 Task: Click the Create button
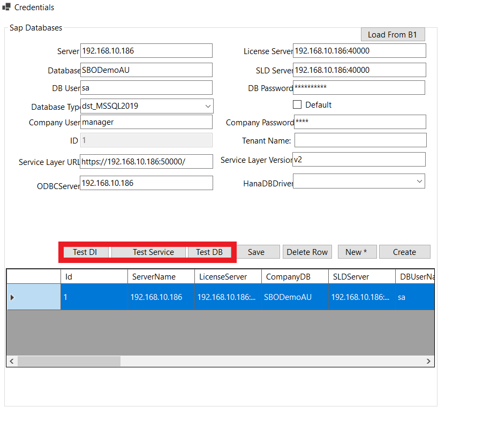[x=405, y=252]
